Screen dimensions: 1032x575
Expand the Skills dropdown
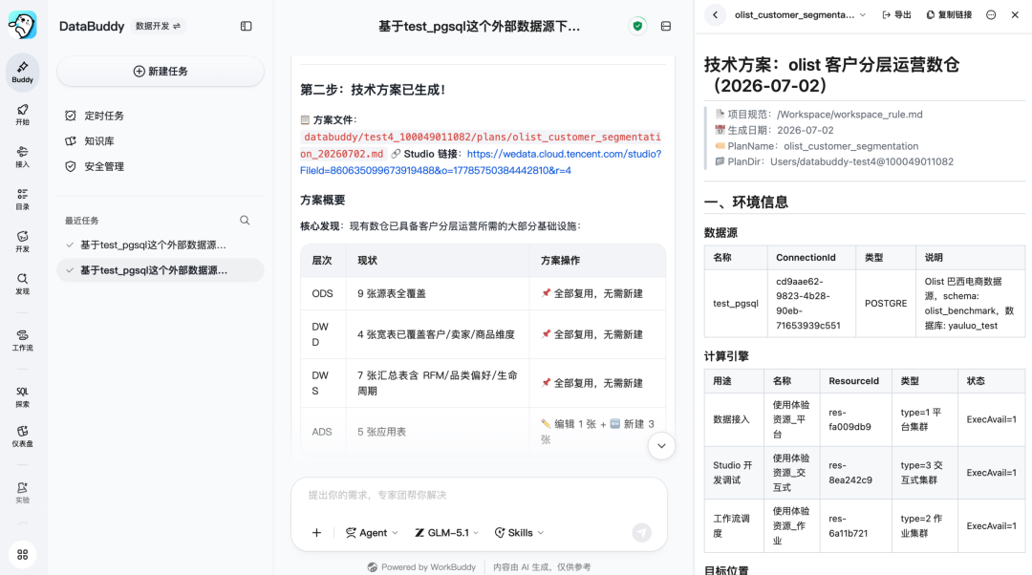519,533
